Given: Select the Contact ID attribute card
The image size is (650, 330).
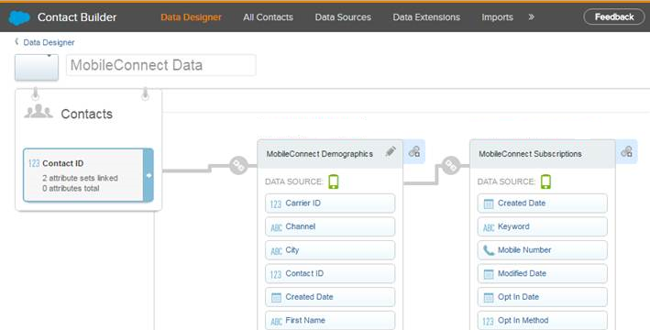Looking at the screenshot, I should (x=88, y=175).
